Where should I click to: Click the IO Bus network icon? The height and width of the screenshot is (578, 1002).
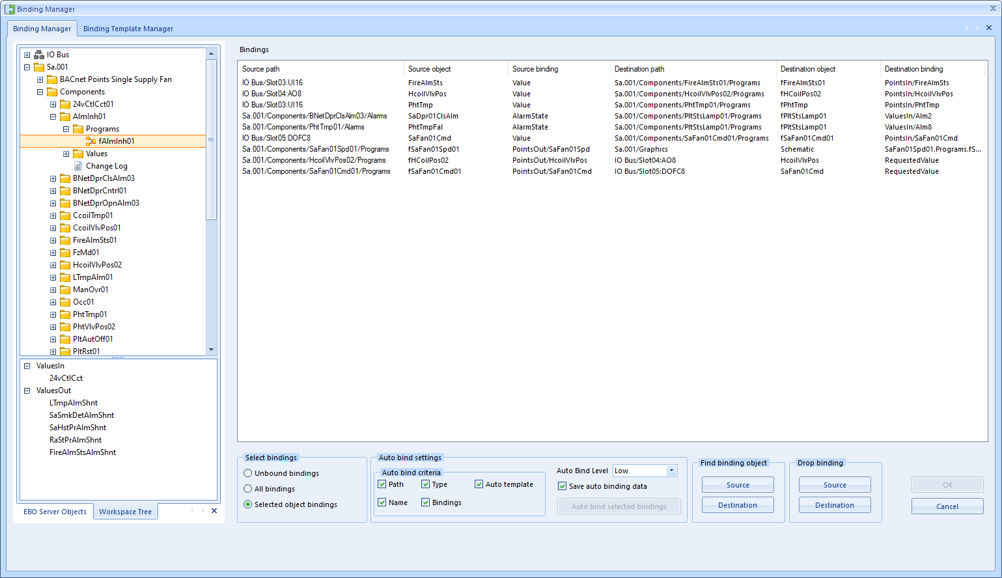(39, 55)
